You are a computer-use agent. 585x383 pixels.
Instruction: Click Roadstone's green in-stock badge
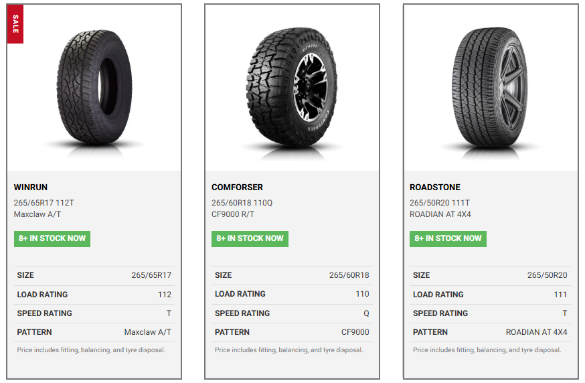click(x=448, y=238)
